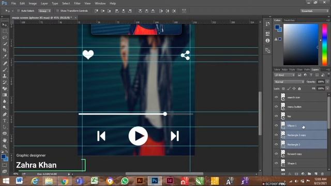Select the Zoom tool in the toolbox

pos(5,146)
